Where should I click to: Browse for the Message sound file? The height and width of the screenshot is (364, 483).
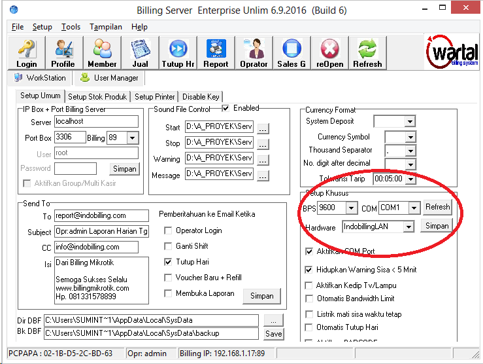pyautogui.click(x=263, y=175)
